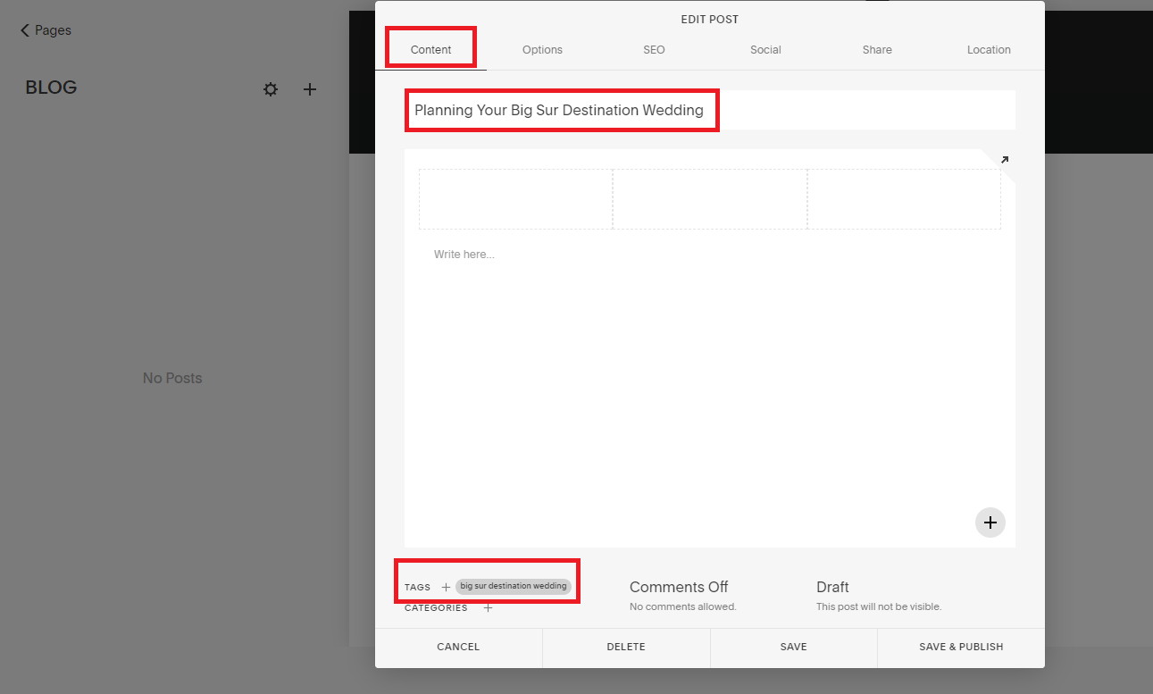
Task: Toggle the Comments Off setting
Action: click(x=679, y=587)
